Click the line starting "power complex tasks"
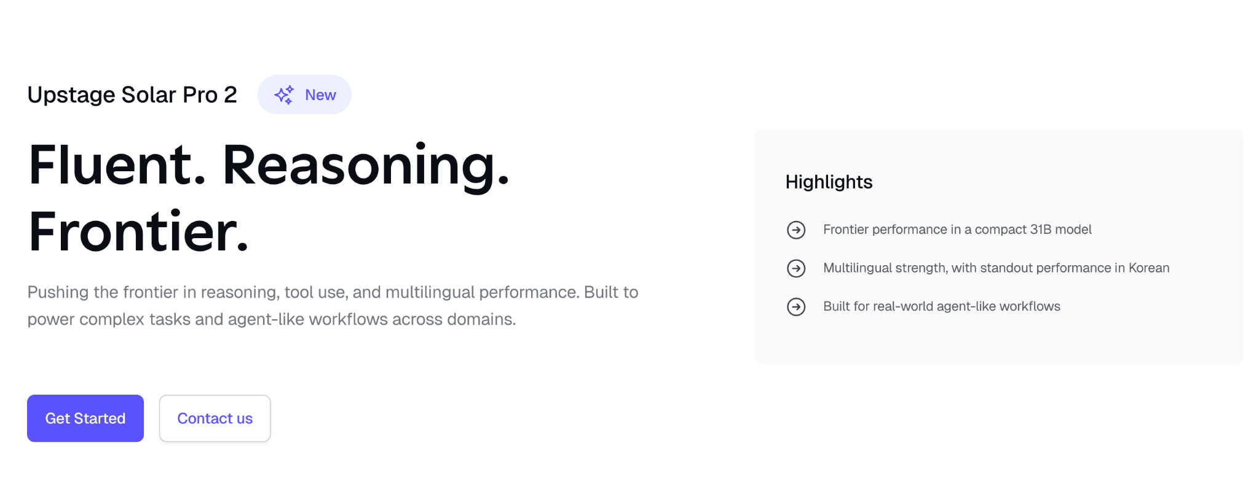The image size is (1259, 499). [271, 319]
